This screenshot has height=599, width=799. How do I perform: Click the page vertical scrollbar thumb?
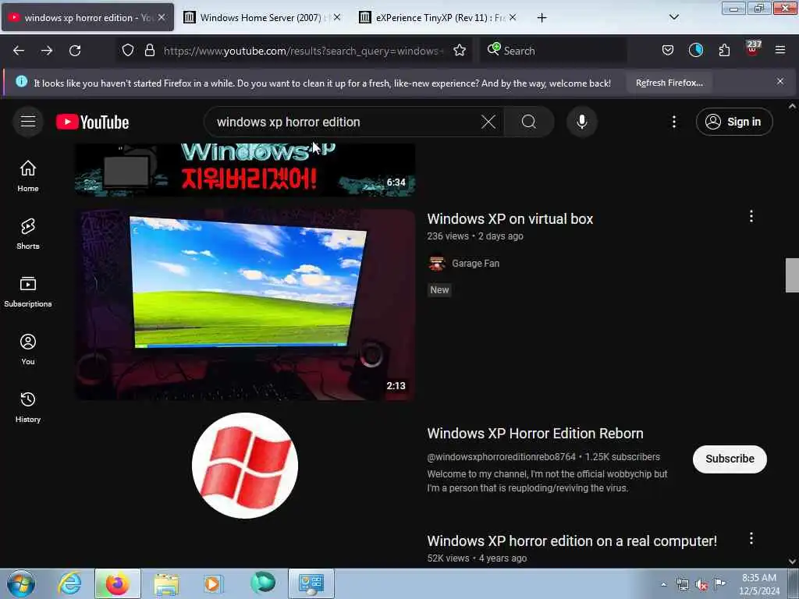pyautogui.click(x=792, y=275)
